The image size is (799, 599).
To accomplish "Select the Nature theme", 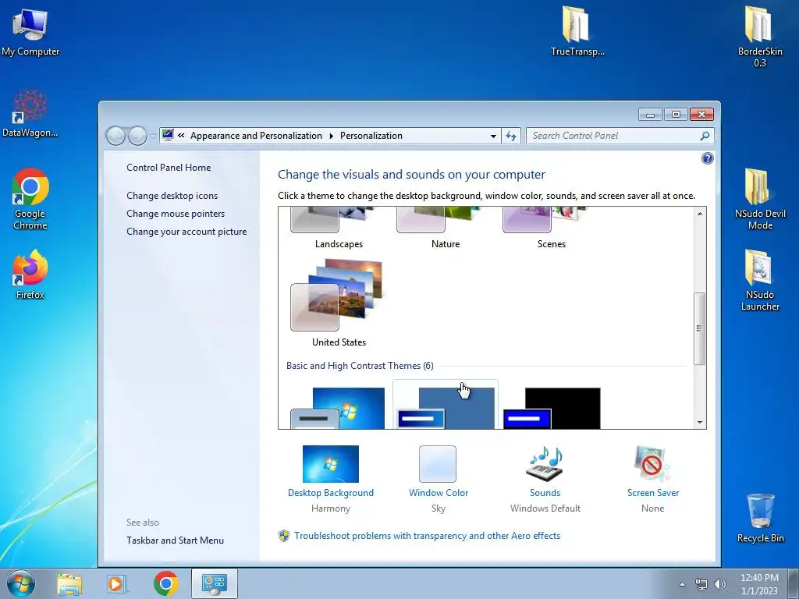I will (446, 229).
